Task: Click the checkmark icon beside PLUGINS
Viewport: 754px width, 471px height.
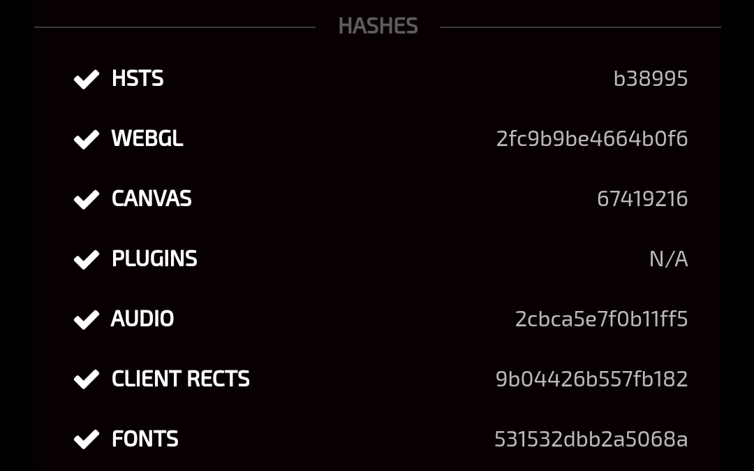Action: 87,259
